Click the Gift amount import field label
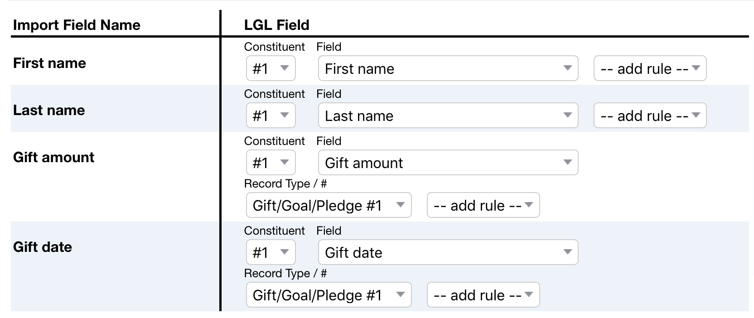This screenshot has height=318, width=754. coord(53,157)
